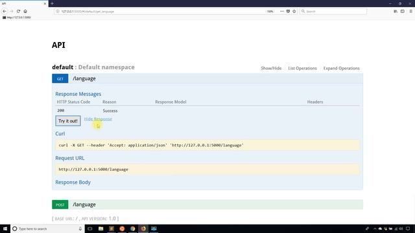Open the Firefox hamburger menu
This screenshot has height=233, width=415.
point(410,12)
